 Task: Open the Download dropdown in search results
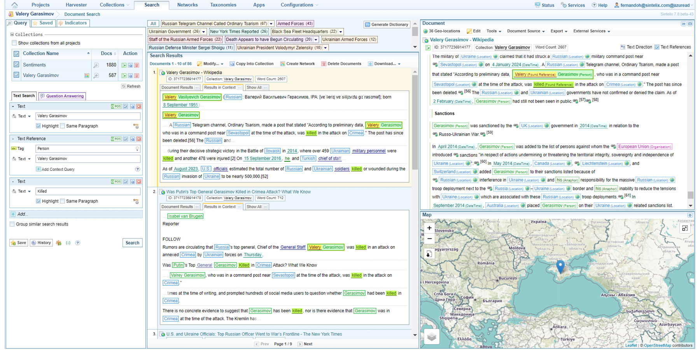point(384,64)
